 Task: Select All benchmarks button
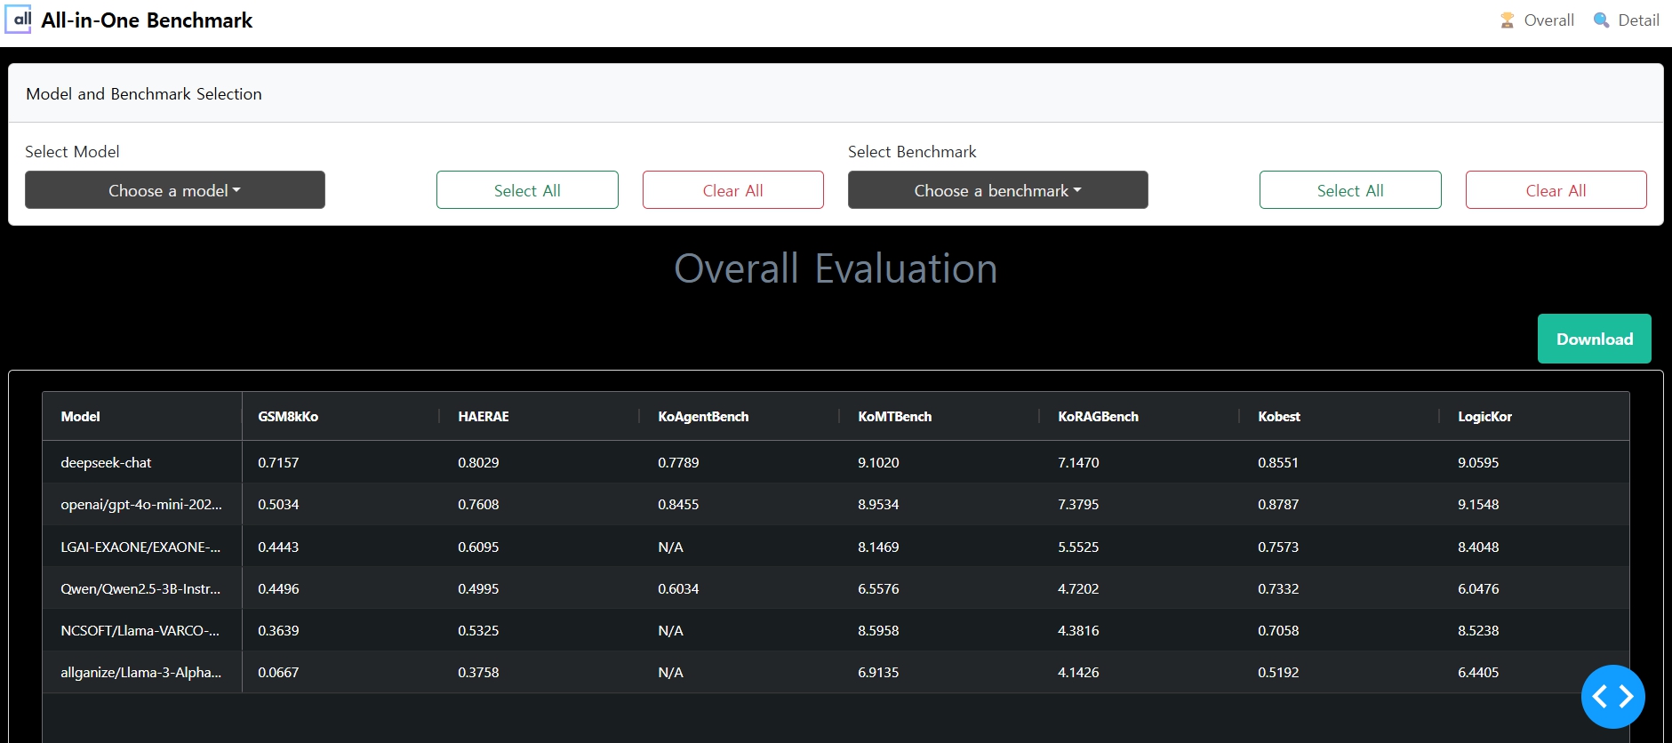pyautogui.click(x=1349, y=190)
